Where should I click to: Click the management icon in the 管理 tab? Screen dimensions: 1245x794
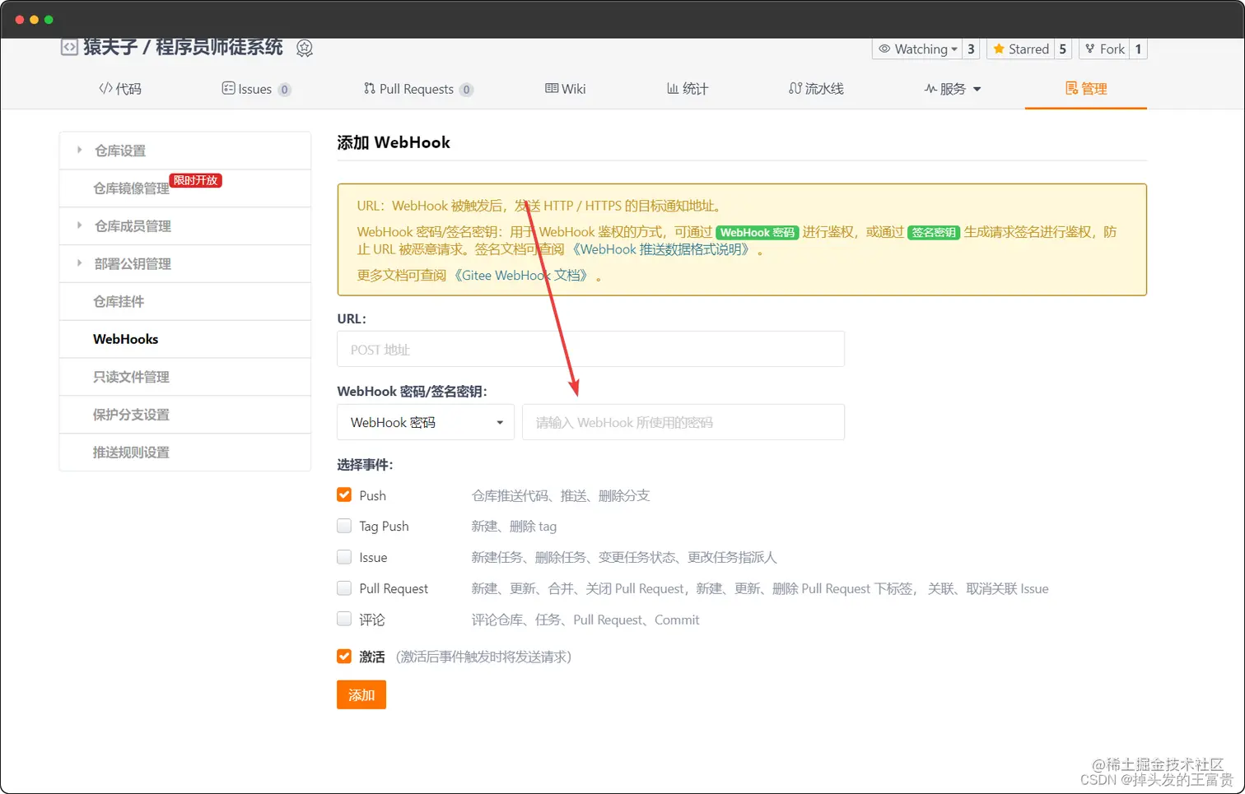(x=1071, y=88)
